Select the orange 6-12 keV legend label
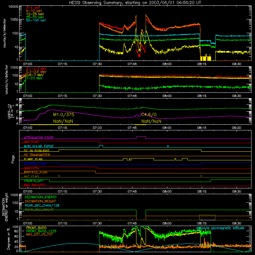This screenshot has width=255, height=255. click(34, 11)
